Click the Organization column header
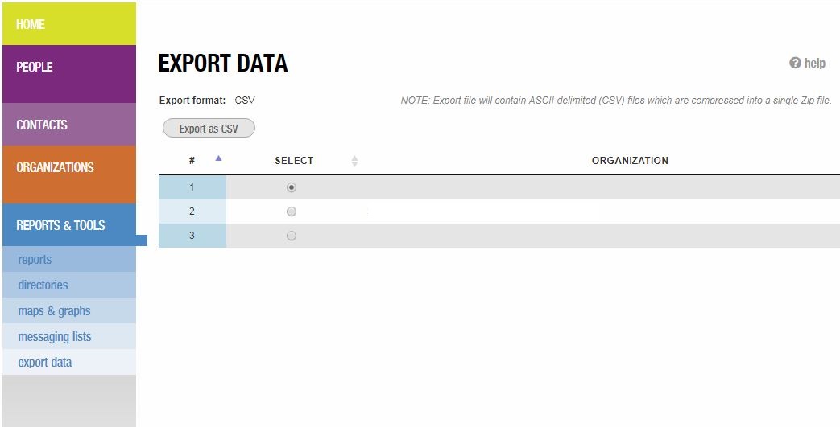 pyautogui.click(x=630, y=161)
